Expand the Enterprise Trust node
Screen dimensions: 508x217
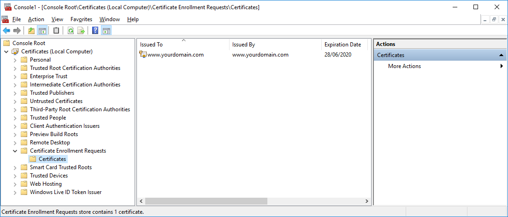[x=15, y=76]
